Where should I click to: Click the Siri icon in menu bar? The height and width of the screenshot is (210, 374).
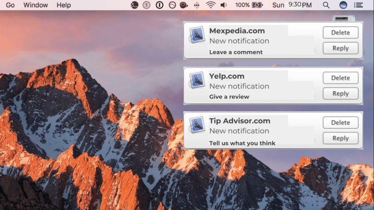(x=343, y=5)
